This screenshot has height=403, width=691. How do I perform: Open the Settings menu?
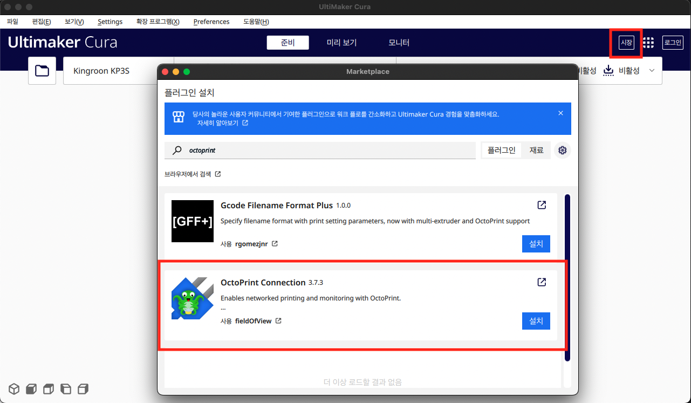(x=110, y=22)
